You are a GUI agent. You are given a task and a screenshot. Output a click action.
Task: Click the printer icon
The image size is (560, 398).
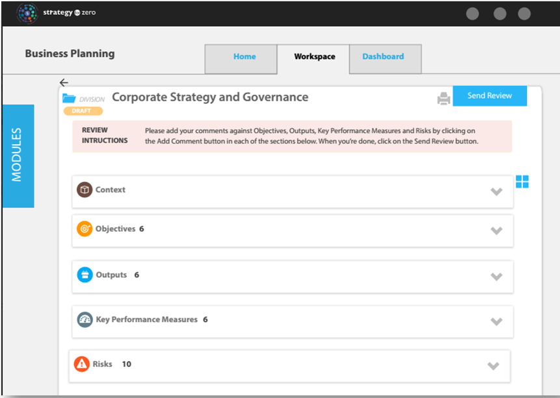click(x=444, y=99)
